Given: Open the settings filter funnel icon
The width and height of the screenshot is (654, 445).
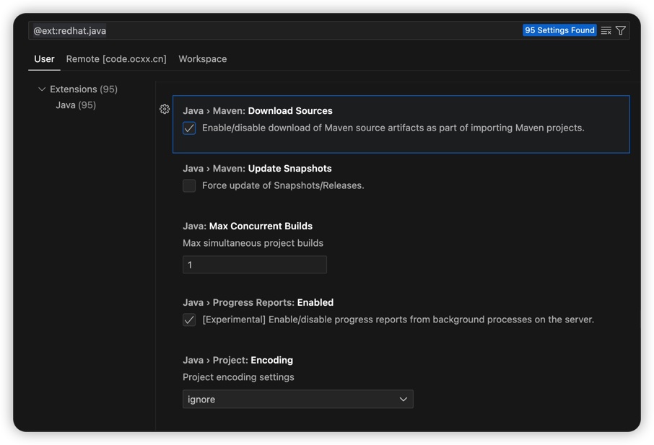Looking at the screenshot, I should point(621,30).
